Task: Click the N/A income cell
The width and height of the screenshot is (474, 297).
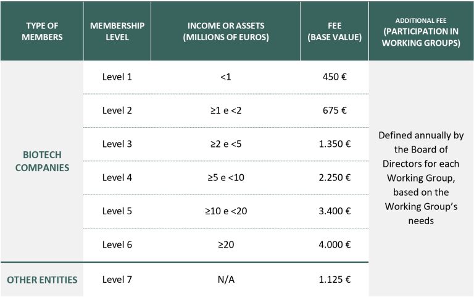Action: (225, 279)
